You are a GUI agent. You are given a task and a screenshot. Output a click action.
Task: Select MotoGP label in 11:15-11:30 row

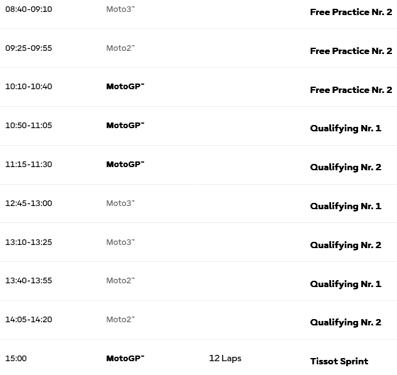(125, 165)
